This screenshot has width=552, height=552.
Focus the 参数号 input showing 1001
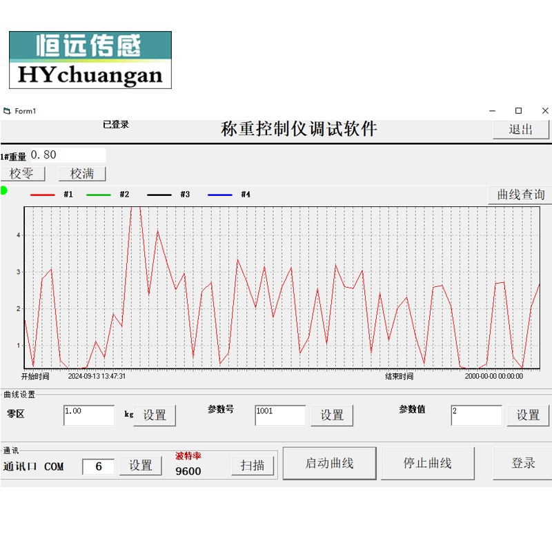(281, 415)
